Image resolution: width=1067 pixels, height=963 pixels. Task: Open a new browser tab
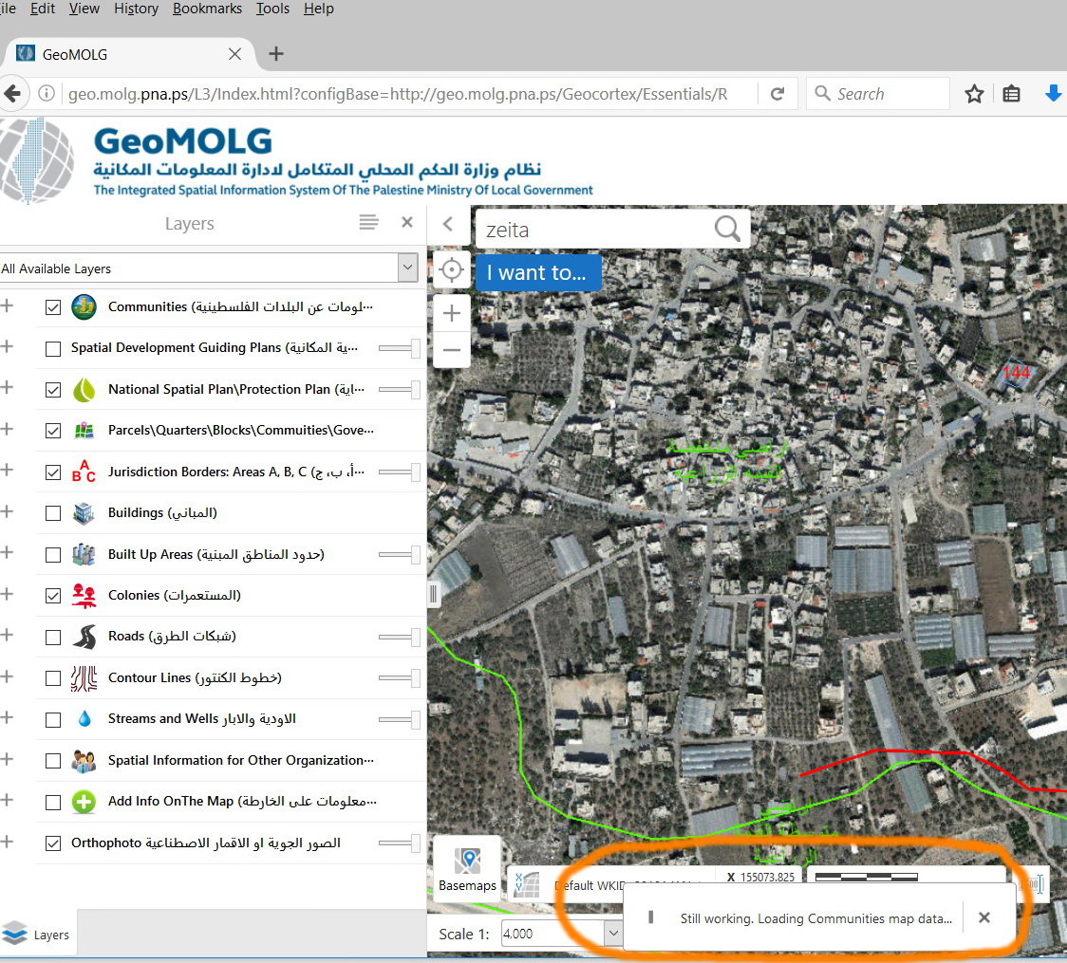275,54
